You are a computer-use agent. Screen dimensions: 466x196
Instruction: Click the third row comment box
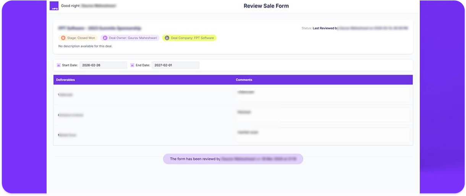tap(323, 135)
